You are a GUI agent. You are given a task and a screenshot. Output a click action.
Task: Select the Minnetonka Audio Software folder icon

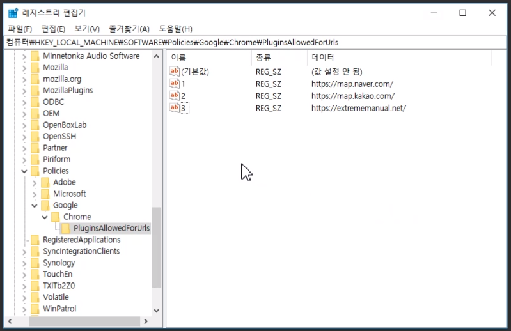[35, 56]
